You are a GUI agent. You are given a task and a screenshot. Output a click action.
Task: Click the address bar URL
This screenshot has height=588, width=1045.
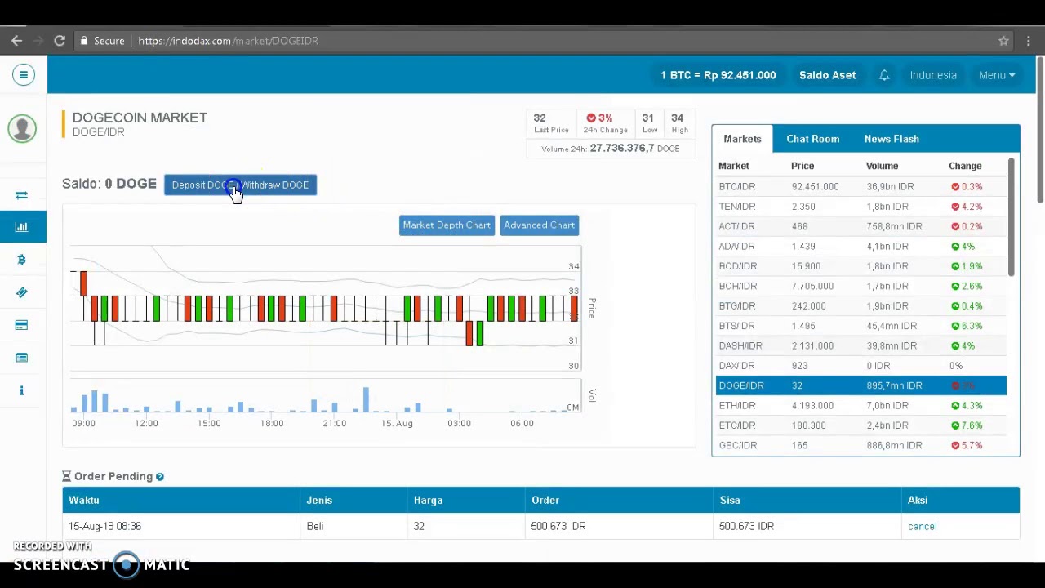(228, 41)
